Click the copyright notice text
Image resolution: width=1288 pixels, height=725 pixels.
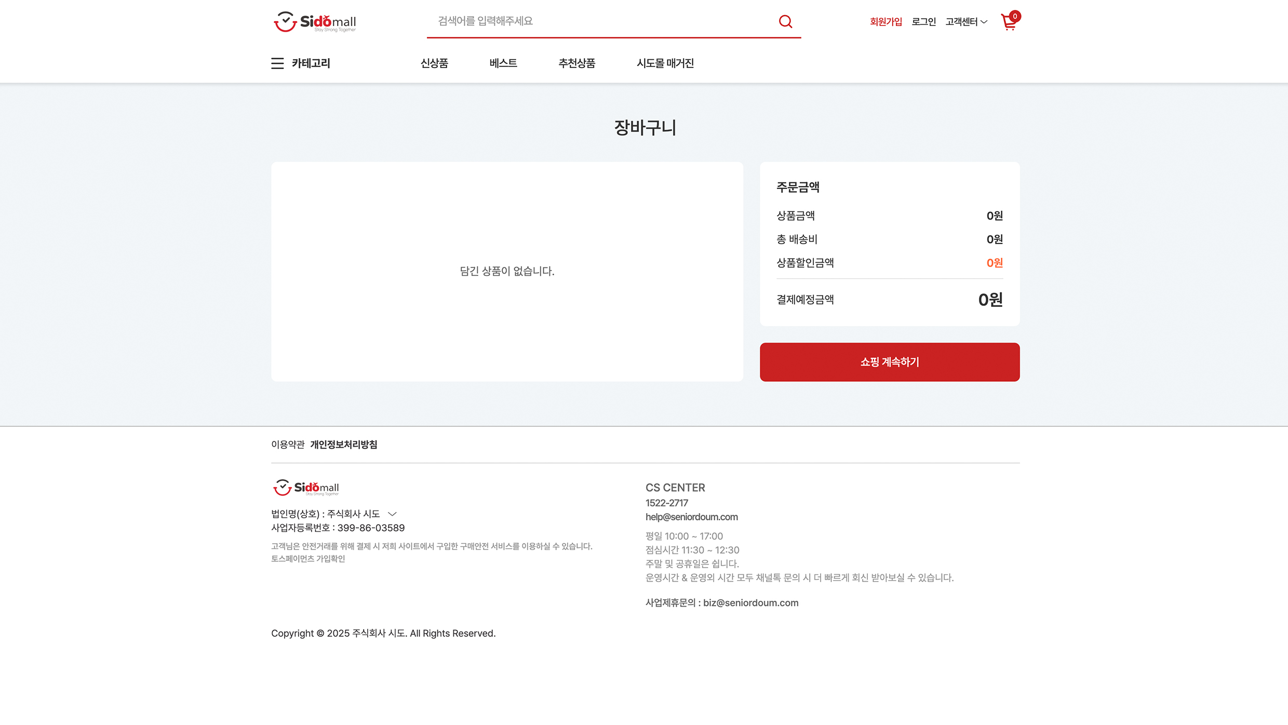click(383, 633)
